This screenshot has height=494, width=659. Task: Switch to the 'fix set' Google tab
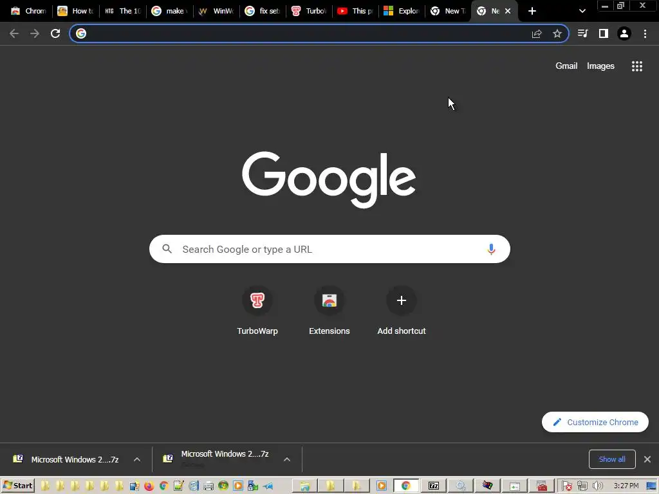tap(263, 11)
